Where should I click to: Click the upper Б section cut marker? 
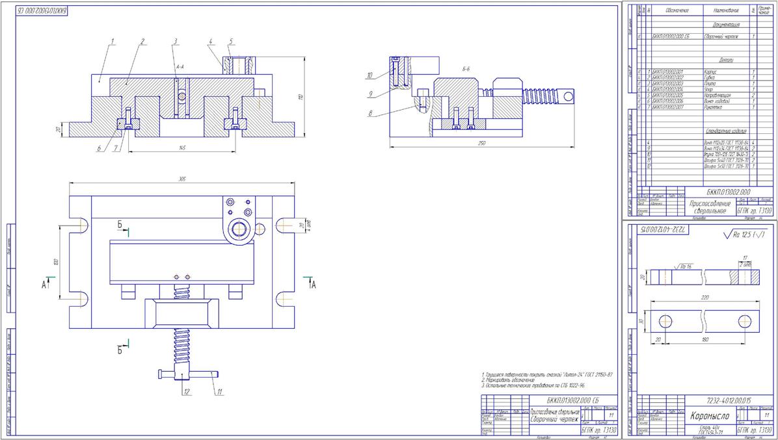(124, 227)
